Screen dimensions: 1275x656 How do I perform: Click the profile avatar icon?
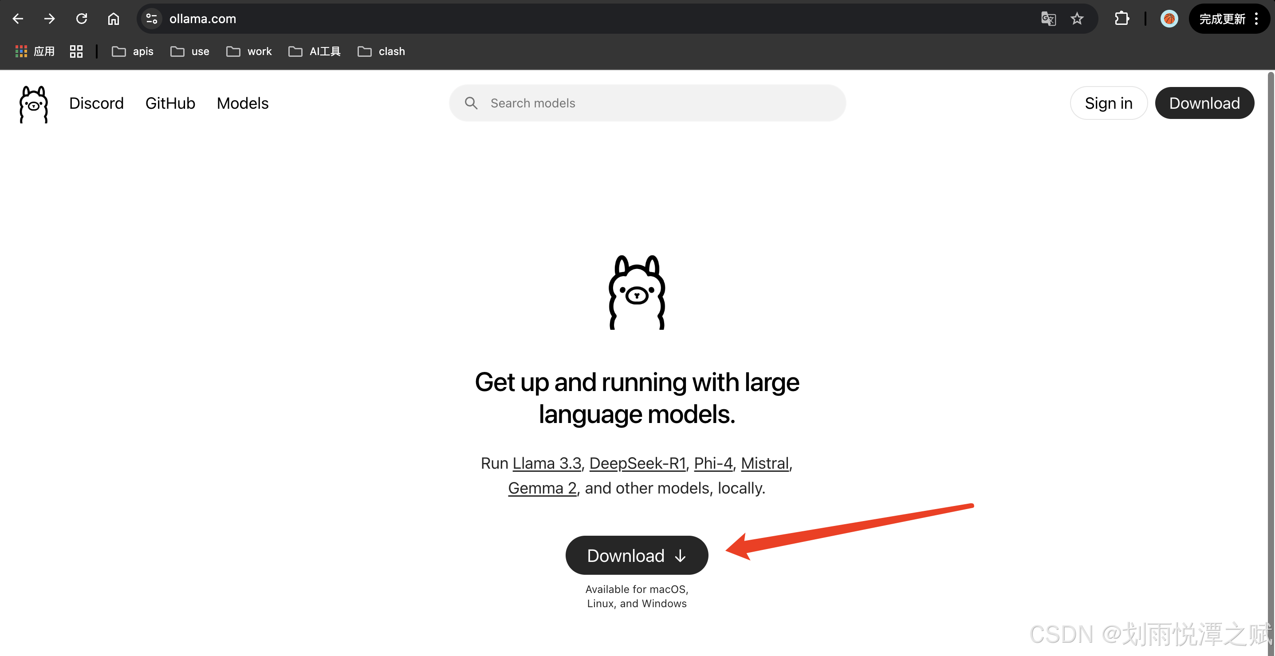point(1169,19)
